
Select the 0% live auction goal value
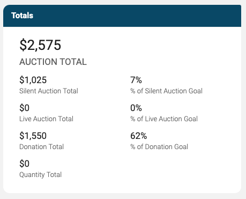click(136, 108)
